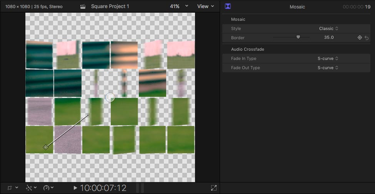The image size is (375, 194).
Task: Click the clapperboard project icon
Action: pyautogui.click(x=83, y=7)
